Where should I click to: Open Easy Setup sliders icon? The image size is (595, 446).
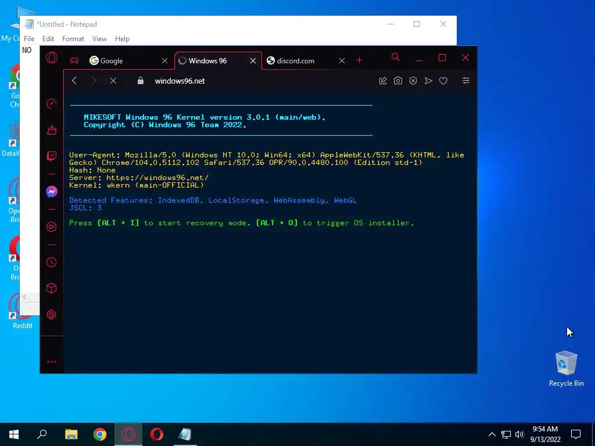pyautogui.click(x=466, y=80)
